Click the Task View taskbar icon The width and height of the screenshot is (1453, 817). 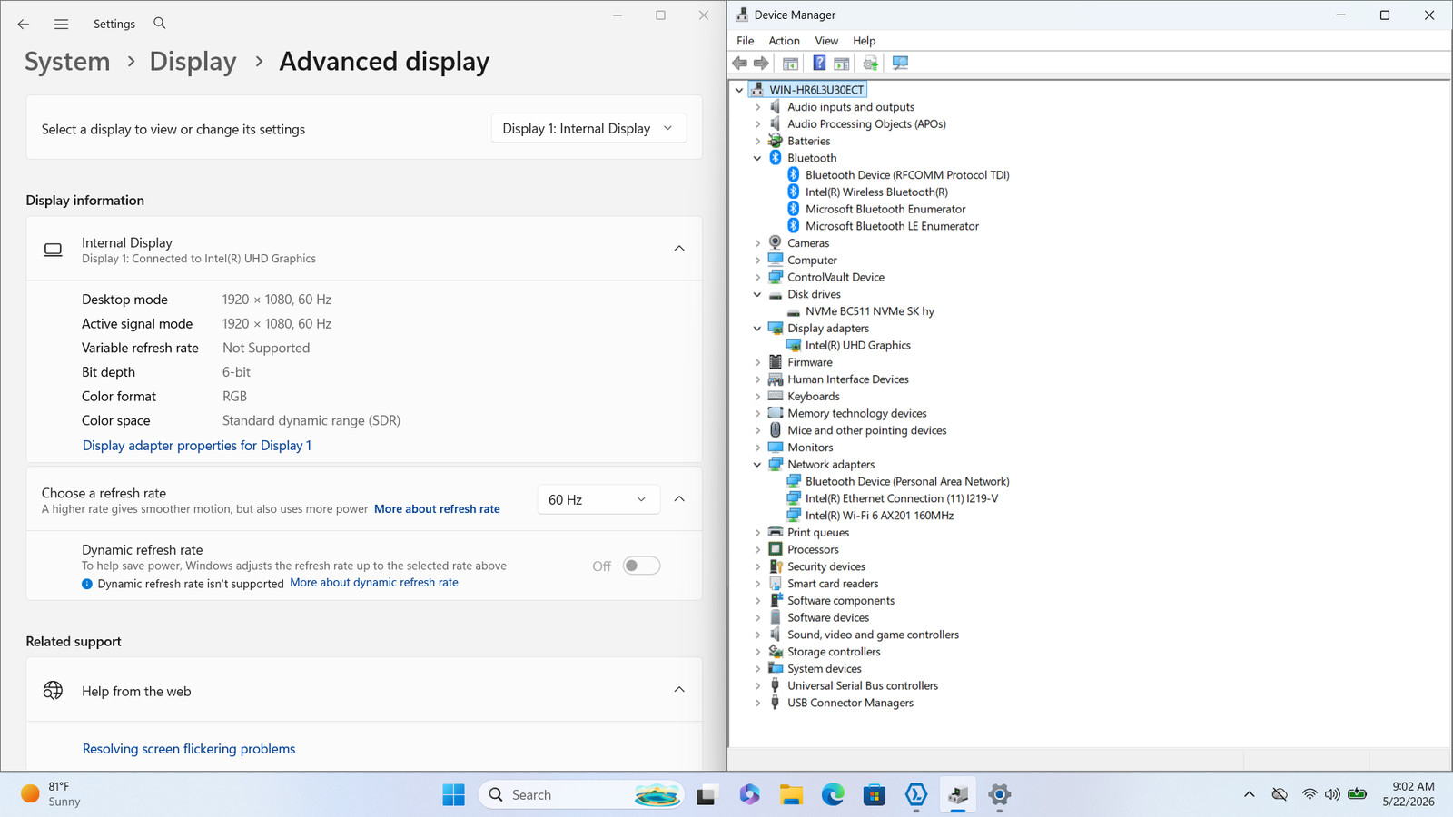click(x=707, y=794)
